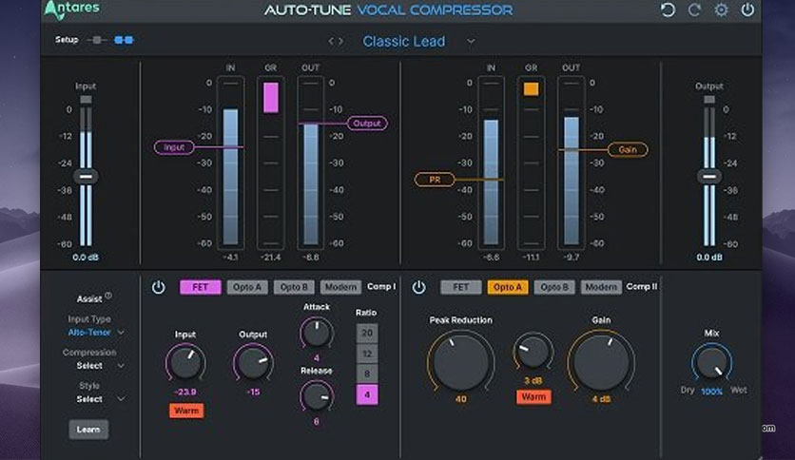
Task: Select dual compressor setup icon
Action: [x=124, y=40]
